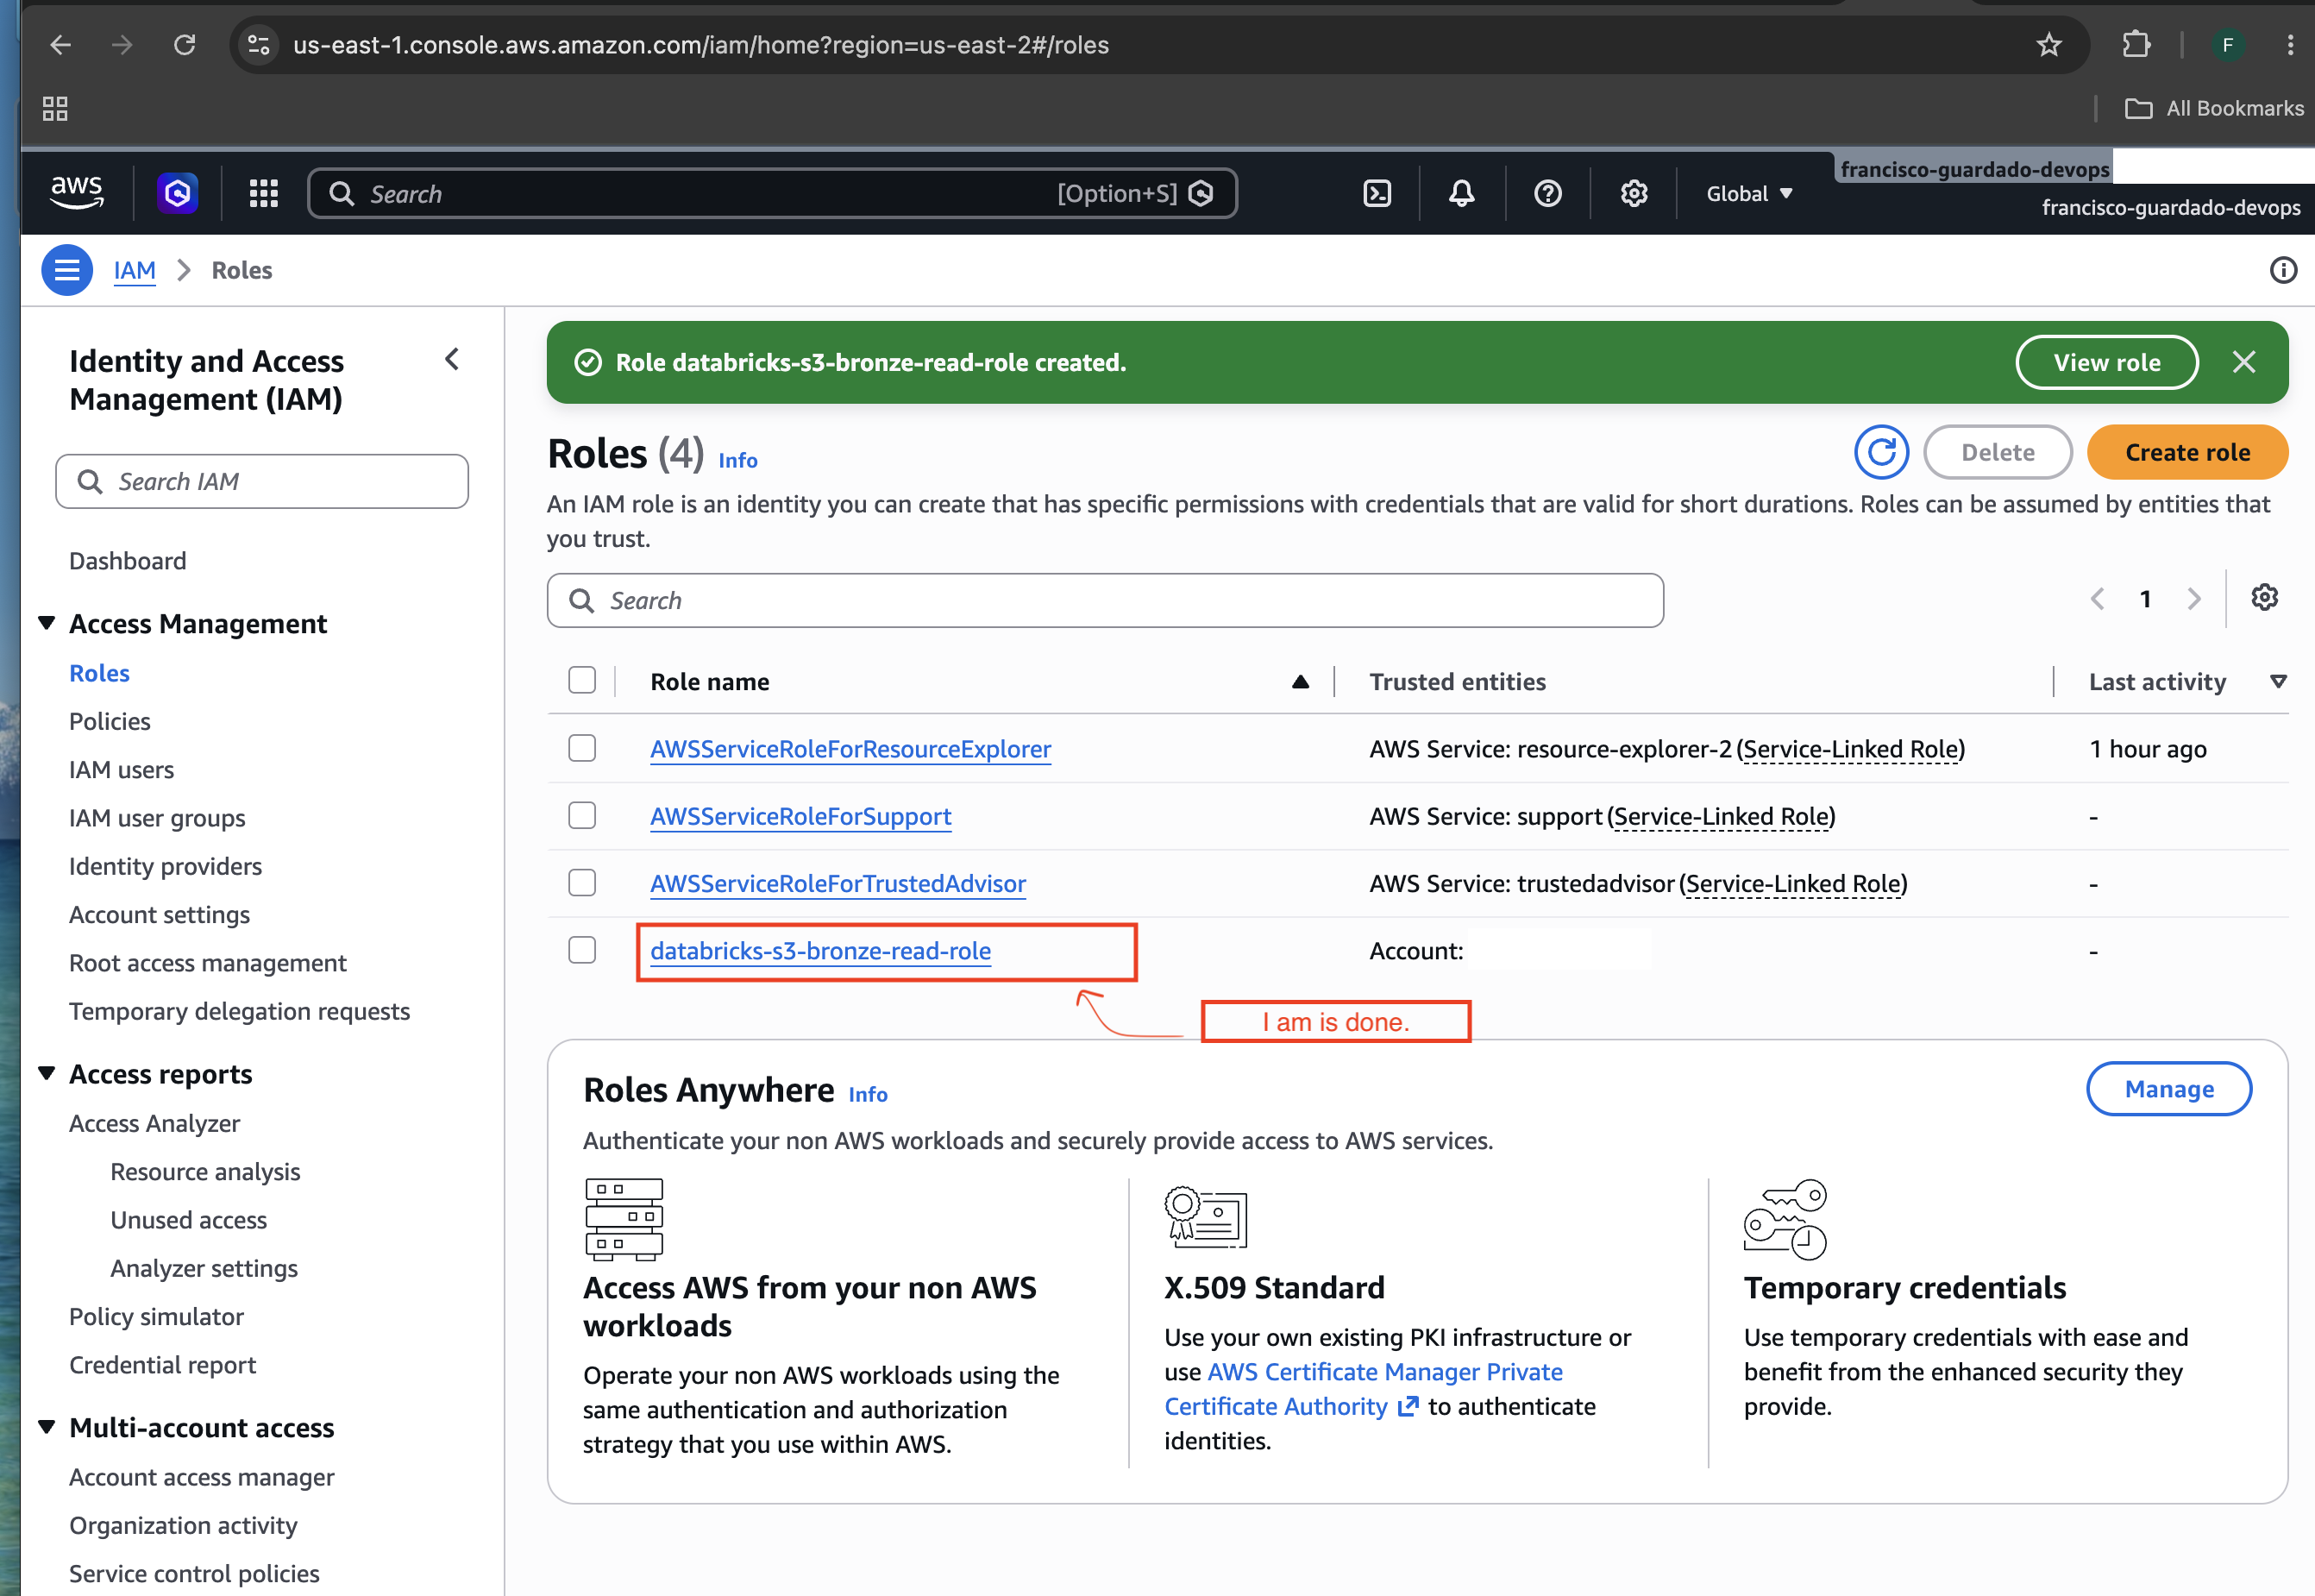2315x1596 pixels.
Task: Open the AWSServiceRoleForSupport role
Action: coord(800,816)
